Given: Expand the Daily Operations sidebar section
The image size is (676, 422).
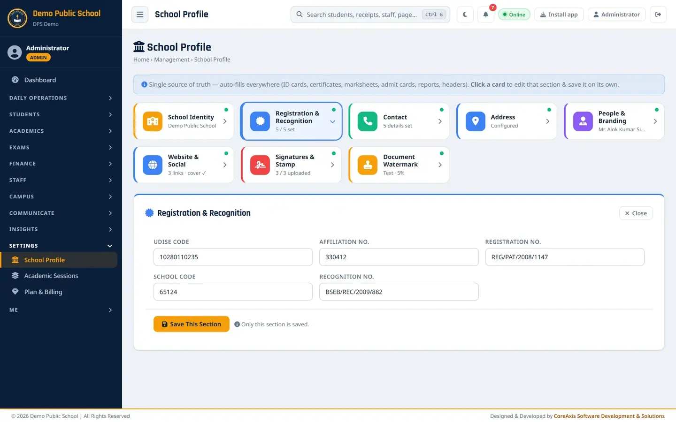Looking at the screenshot, I should coord(61,98).
